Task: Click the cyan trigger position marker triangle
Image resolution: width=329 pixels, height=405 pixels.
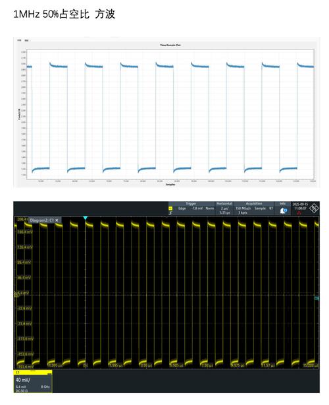Action: point(86,218)
